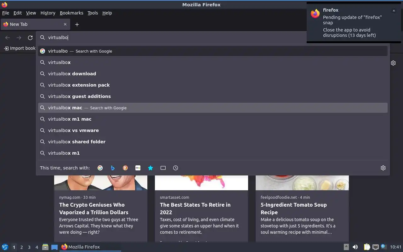The height and width of the screenshot is (252, 403).
Task: Search bookmarks using the star icon
Action: pos(150,168)
